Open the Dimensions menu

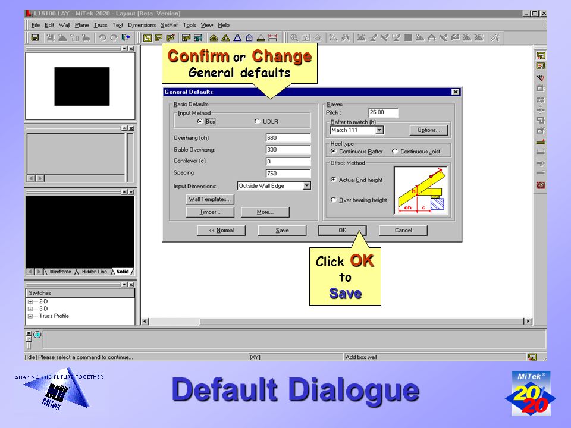tap(142, 25)
